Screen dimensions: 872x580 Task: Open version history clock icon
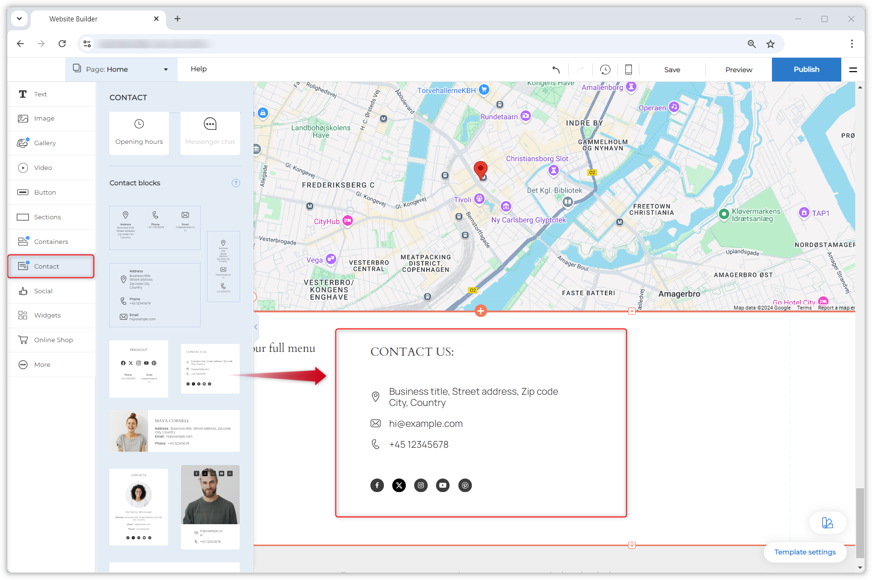(605, 70)
